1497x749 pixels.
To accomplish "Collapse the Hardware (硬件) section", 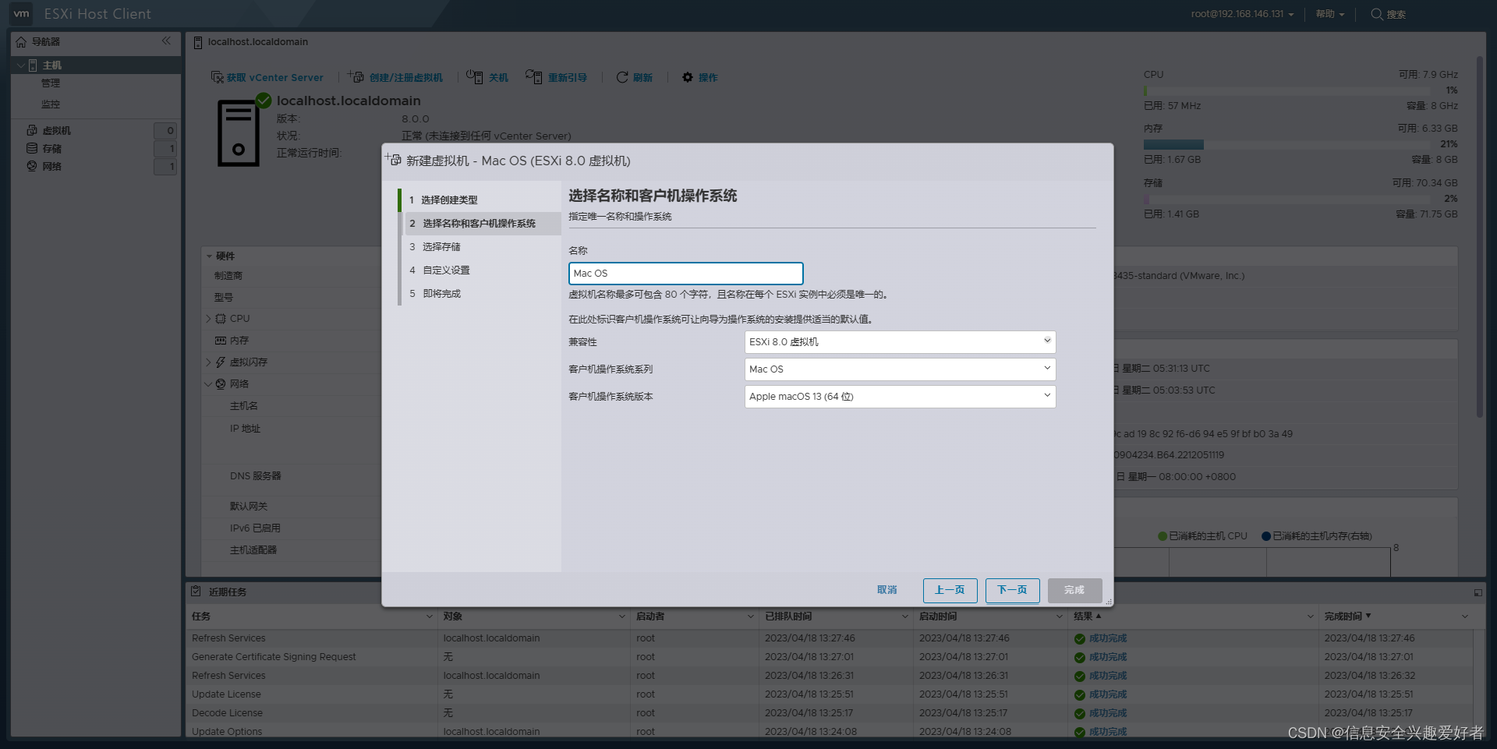I will (x=209, y=256).
